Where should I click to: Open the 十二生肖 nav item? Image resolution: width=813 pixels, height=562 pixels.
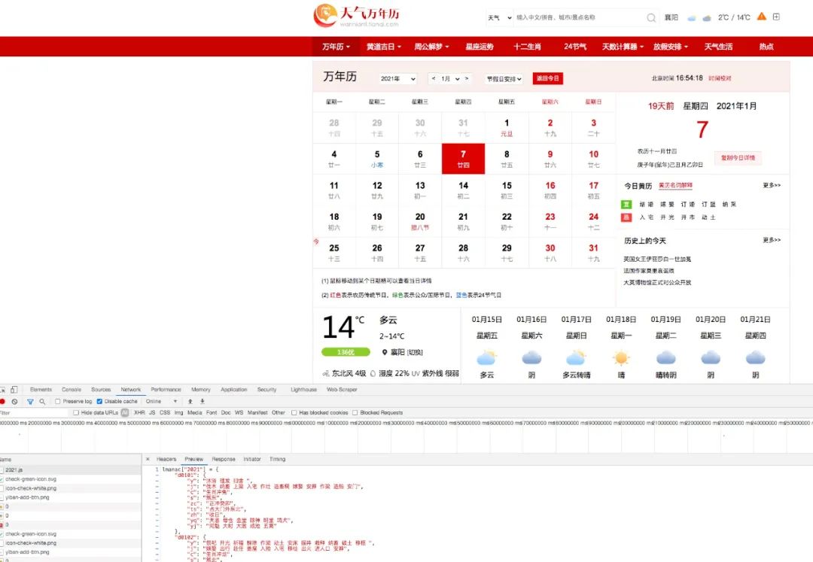pos(527,47)
